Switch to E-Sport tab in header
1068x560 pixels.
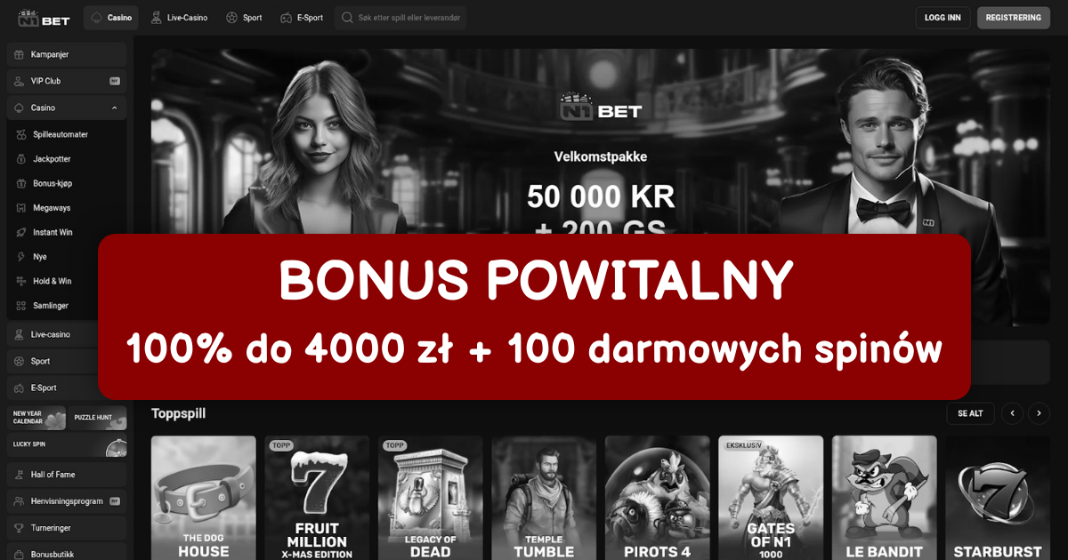[302, 18]
